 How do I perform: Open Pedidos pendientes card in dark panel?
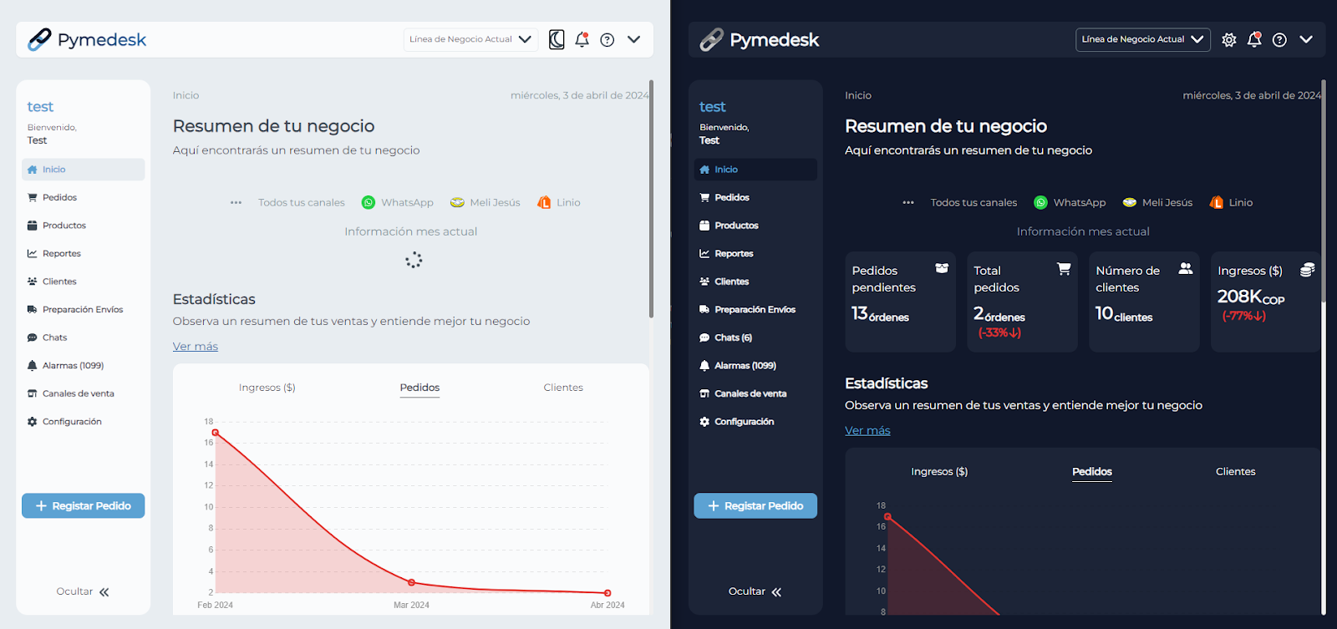click(x=900, y=302)
